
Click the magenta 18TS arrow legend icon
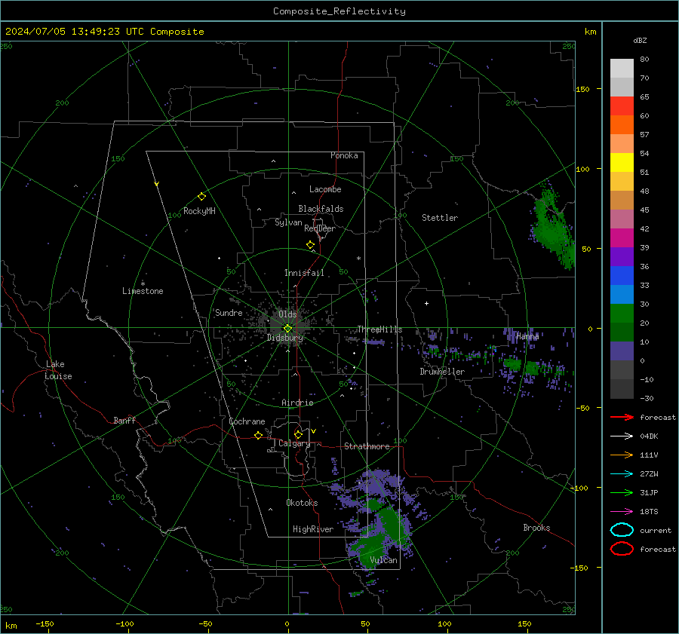[622, 512]
